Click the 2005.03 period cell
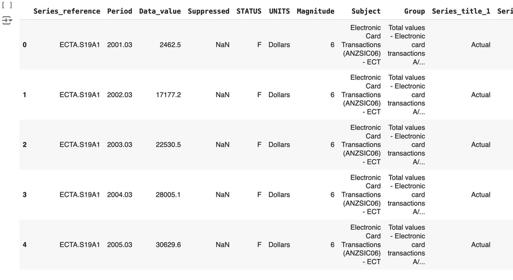Viewport: 513px width, 280px height. 120,245
